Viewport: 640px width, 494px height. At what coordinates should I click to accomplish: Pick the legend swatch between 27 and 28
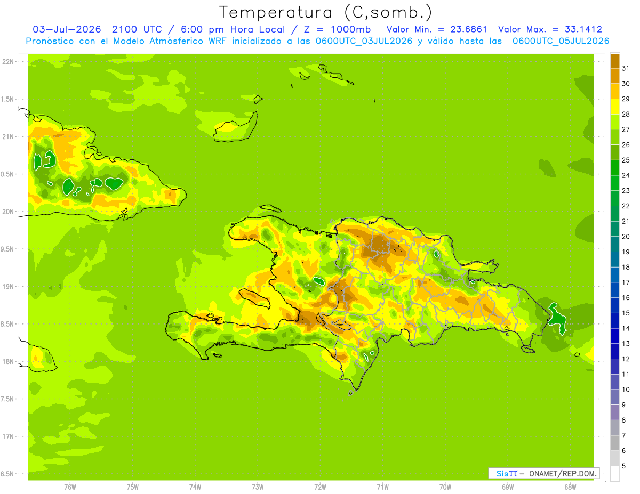(x=615, y=122)
